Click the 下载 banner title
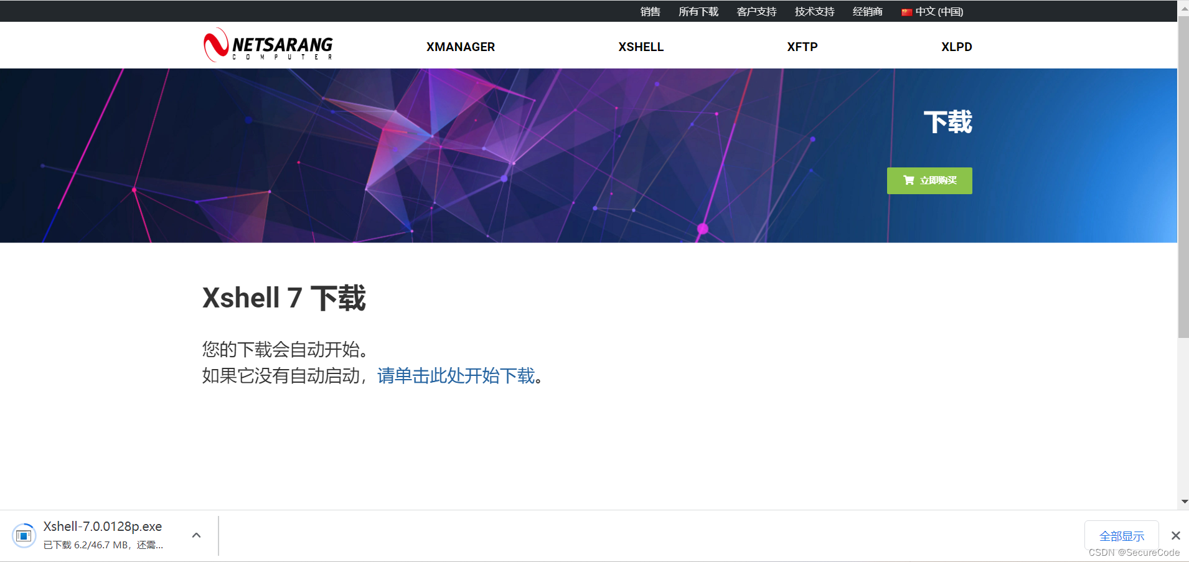Viewport: 1189px width, 562px height. tap(947, 122)
